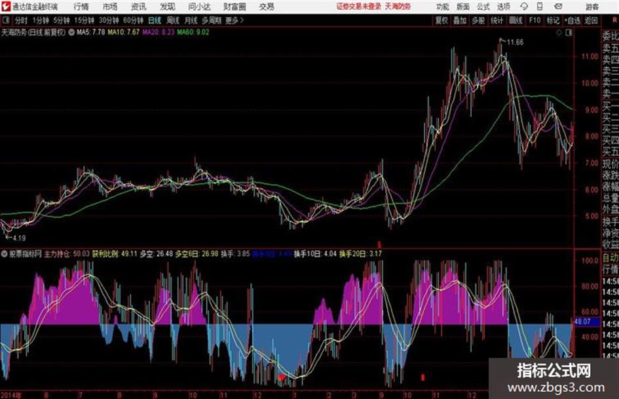Click the diamond icon at chart corner

click(559, 33)
